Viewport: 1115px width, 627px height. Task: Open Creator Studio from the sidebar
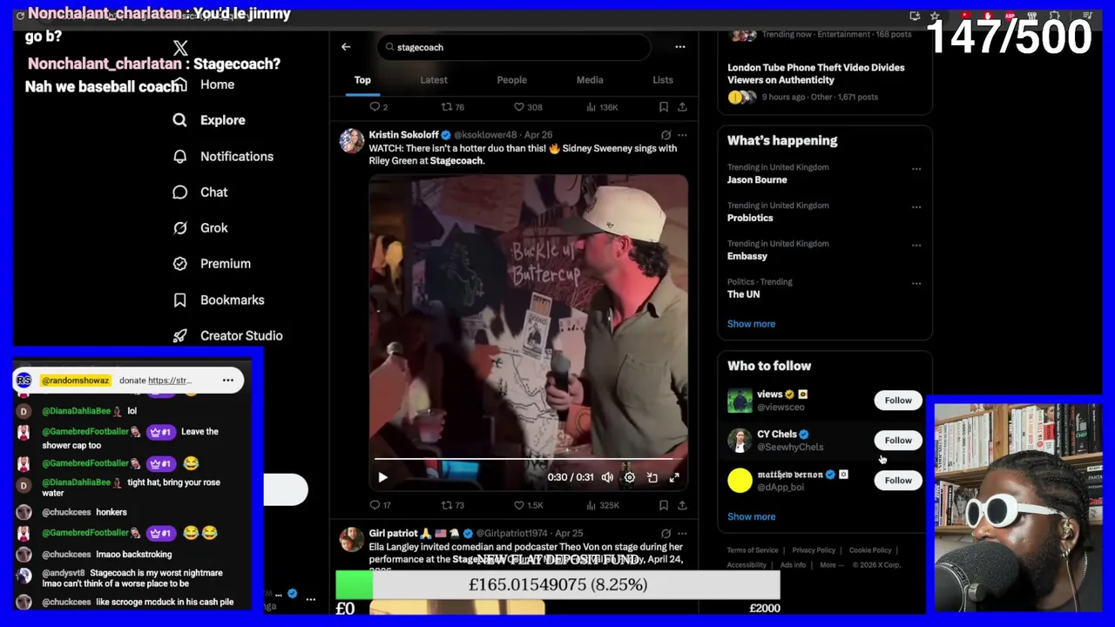click(x=227, y=335)
